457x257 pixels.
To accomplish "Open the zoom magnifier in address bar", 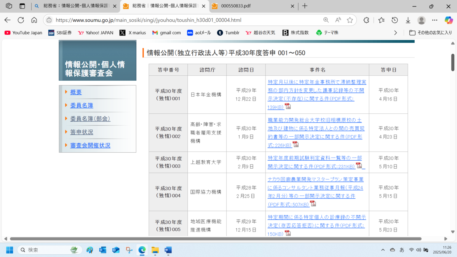I will [326, 20].
